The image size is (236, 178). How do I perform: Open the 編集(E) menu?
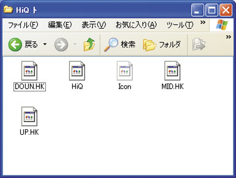click(x=60, y=25)
